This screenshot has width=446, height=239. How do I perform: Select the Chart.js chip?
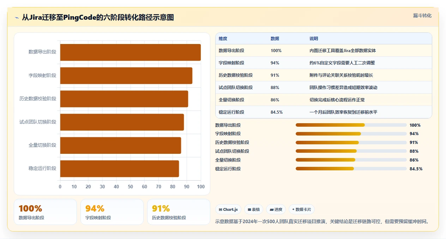coord(228,209)
